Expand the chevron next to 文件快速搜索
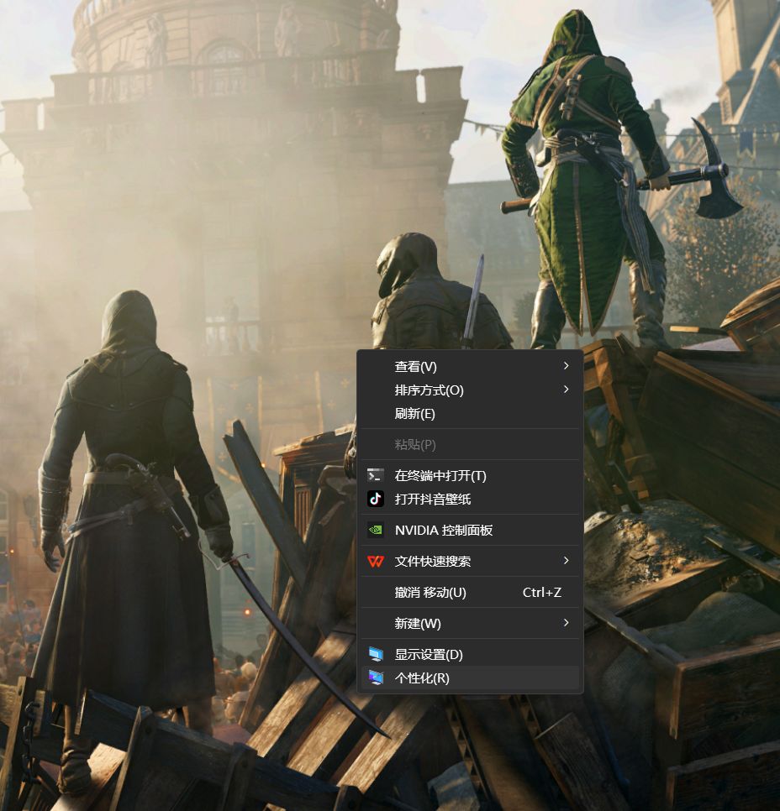 (x=567, y=560)
